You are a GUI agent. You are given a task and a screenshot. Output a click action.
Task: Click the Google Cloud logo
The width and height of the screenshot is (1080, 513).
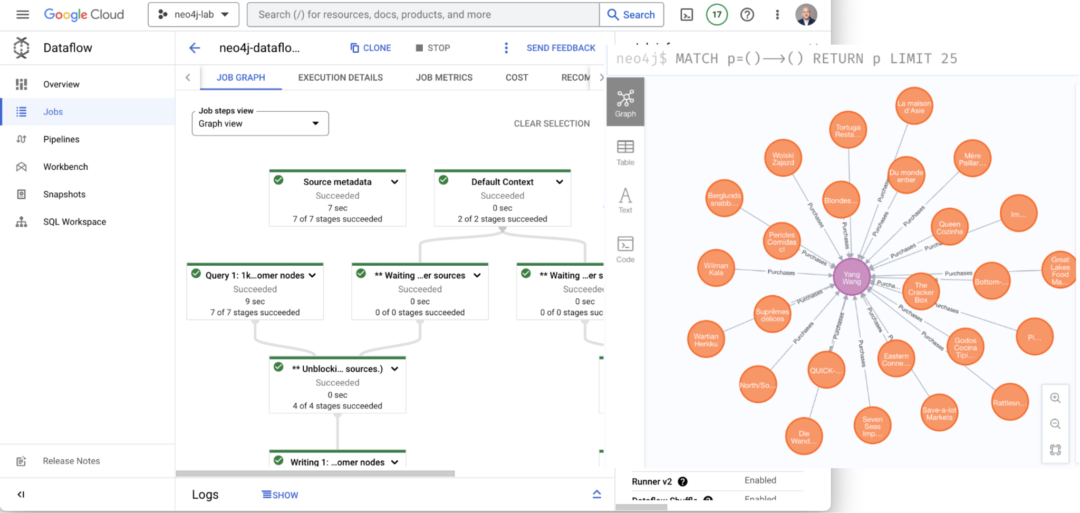coord(84,15)
